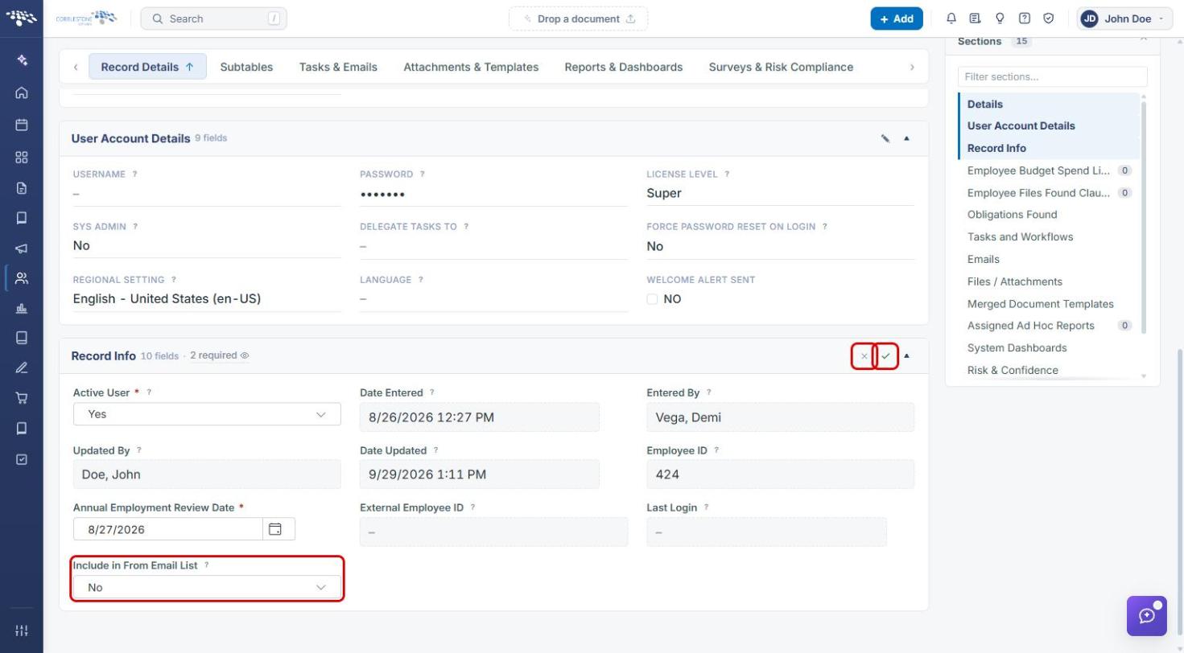Open the notes list icon beside bell

tap(975, 18)
